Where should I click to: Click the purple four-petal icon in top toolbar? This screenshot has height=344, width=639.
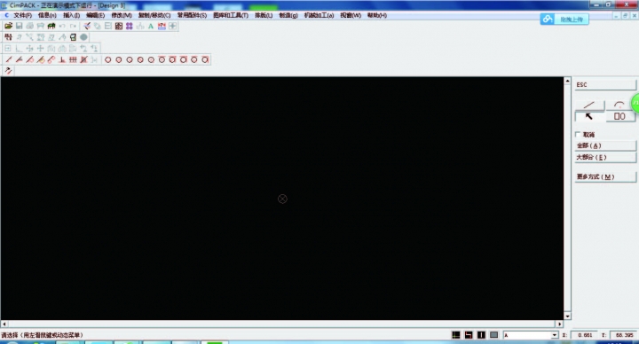coord(130,26)
